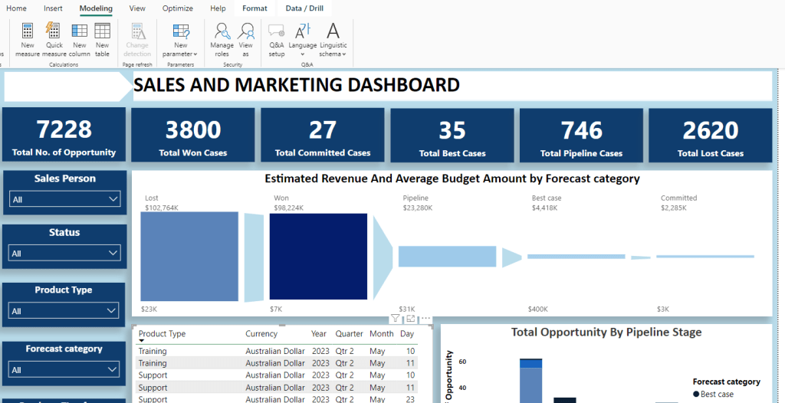Open the Optimize ribbon tab

177,8
